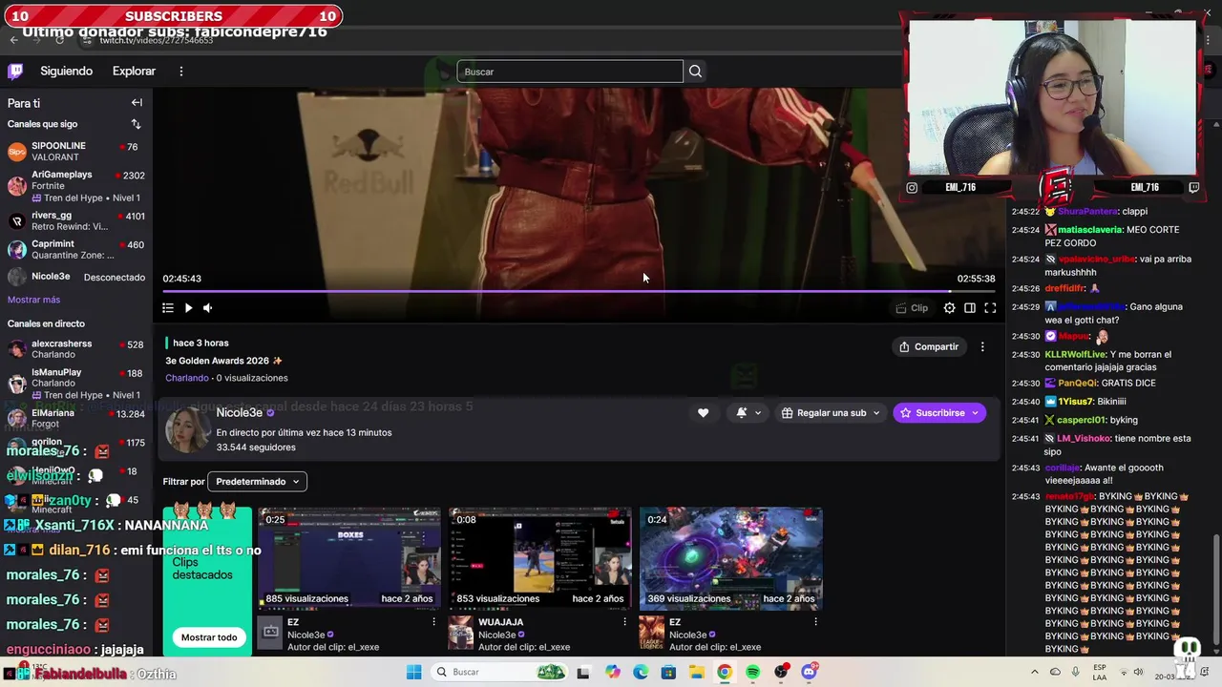Image resolution: width=1222 pixels, height=687 pixels.
Task: Enter fullscreen in the video player
Action: [990, 308]
